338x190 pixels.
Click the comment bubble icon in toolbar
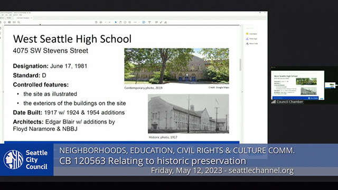(156, 22)
